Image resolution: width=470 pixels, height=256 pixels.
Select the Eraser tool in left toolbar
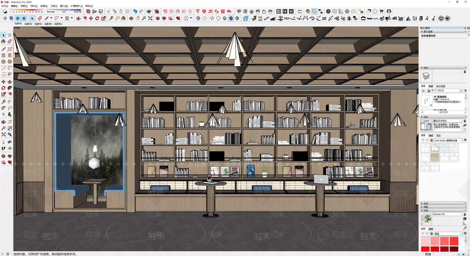10,42
